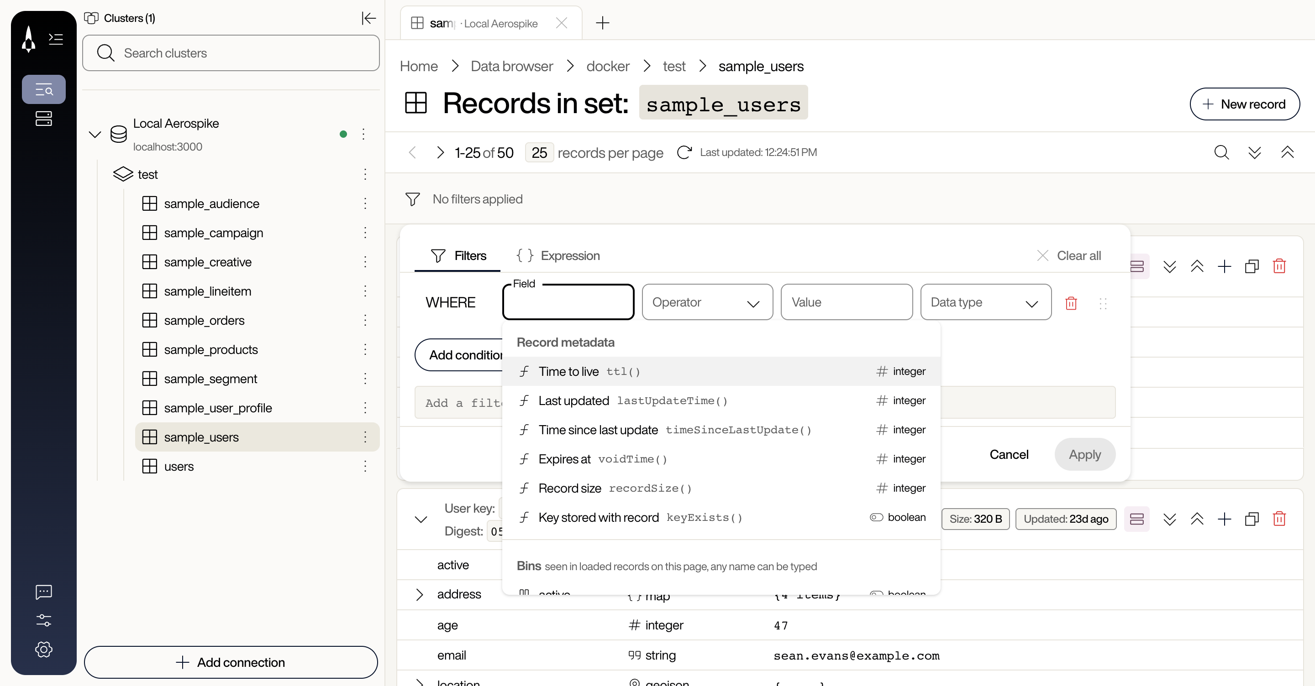Select Key stored with record keyExists()
Image resolution: width=1315 pixels, height=686 pixels.
tap(721, 517)
